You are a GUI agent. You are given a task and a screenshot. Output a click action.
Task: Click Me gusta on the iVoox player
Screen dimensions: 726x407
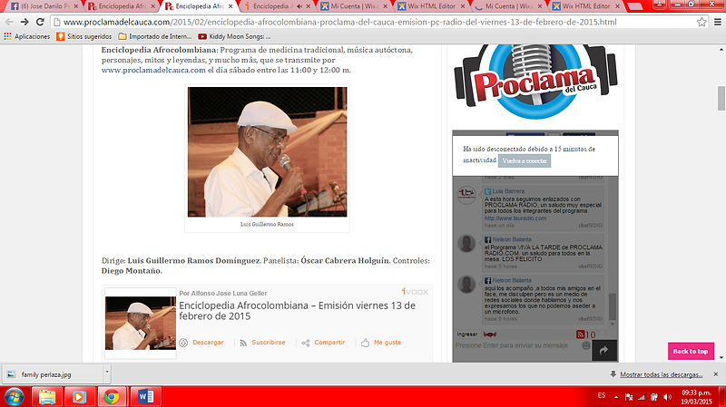click(x=388, y=343)
